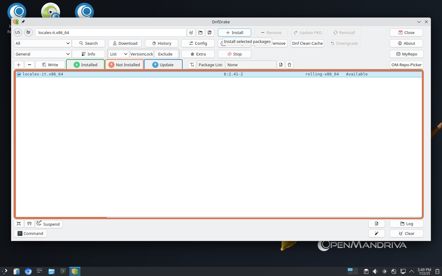Click the package name search input field
Viewport: 442px width, 276px height.
coord(110,33)
